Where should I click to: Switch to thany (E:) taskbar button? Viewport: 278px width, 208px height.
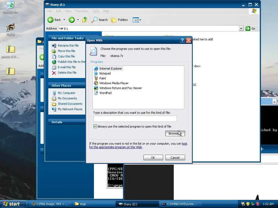coord(137,204)
